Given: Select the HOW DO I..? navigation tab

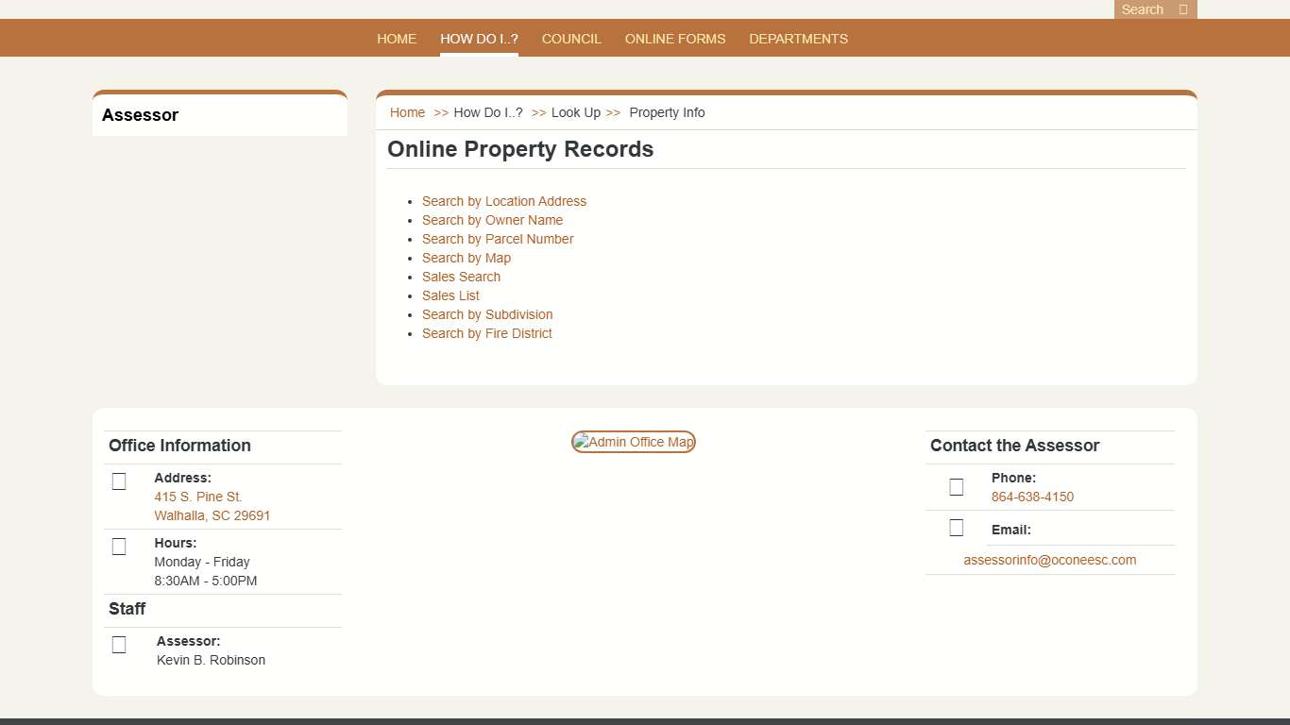Looking at the screenshot, I should click(479, 39).
